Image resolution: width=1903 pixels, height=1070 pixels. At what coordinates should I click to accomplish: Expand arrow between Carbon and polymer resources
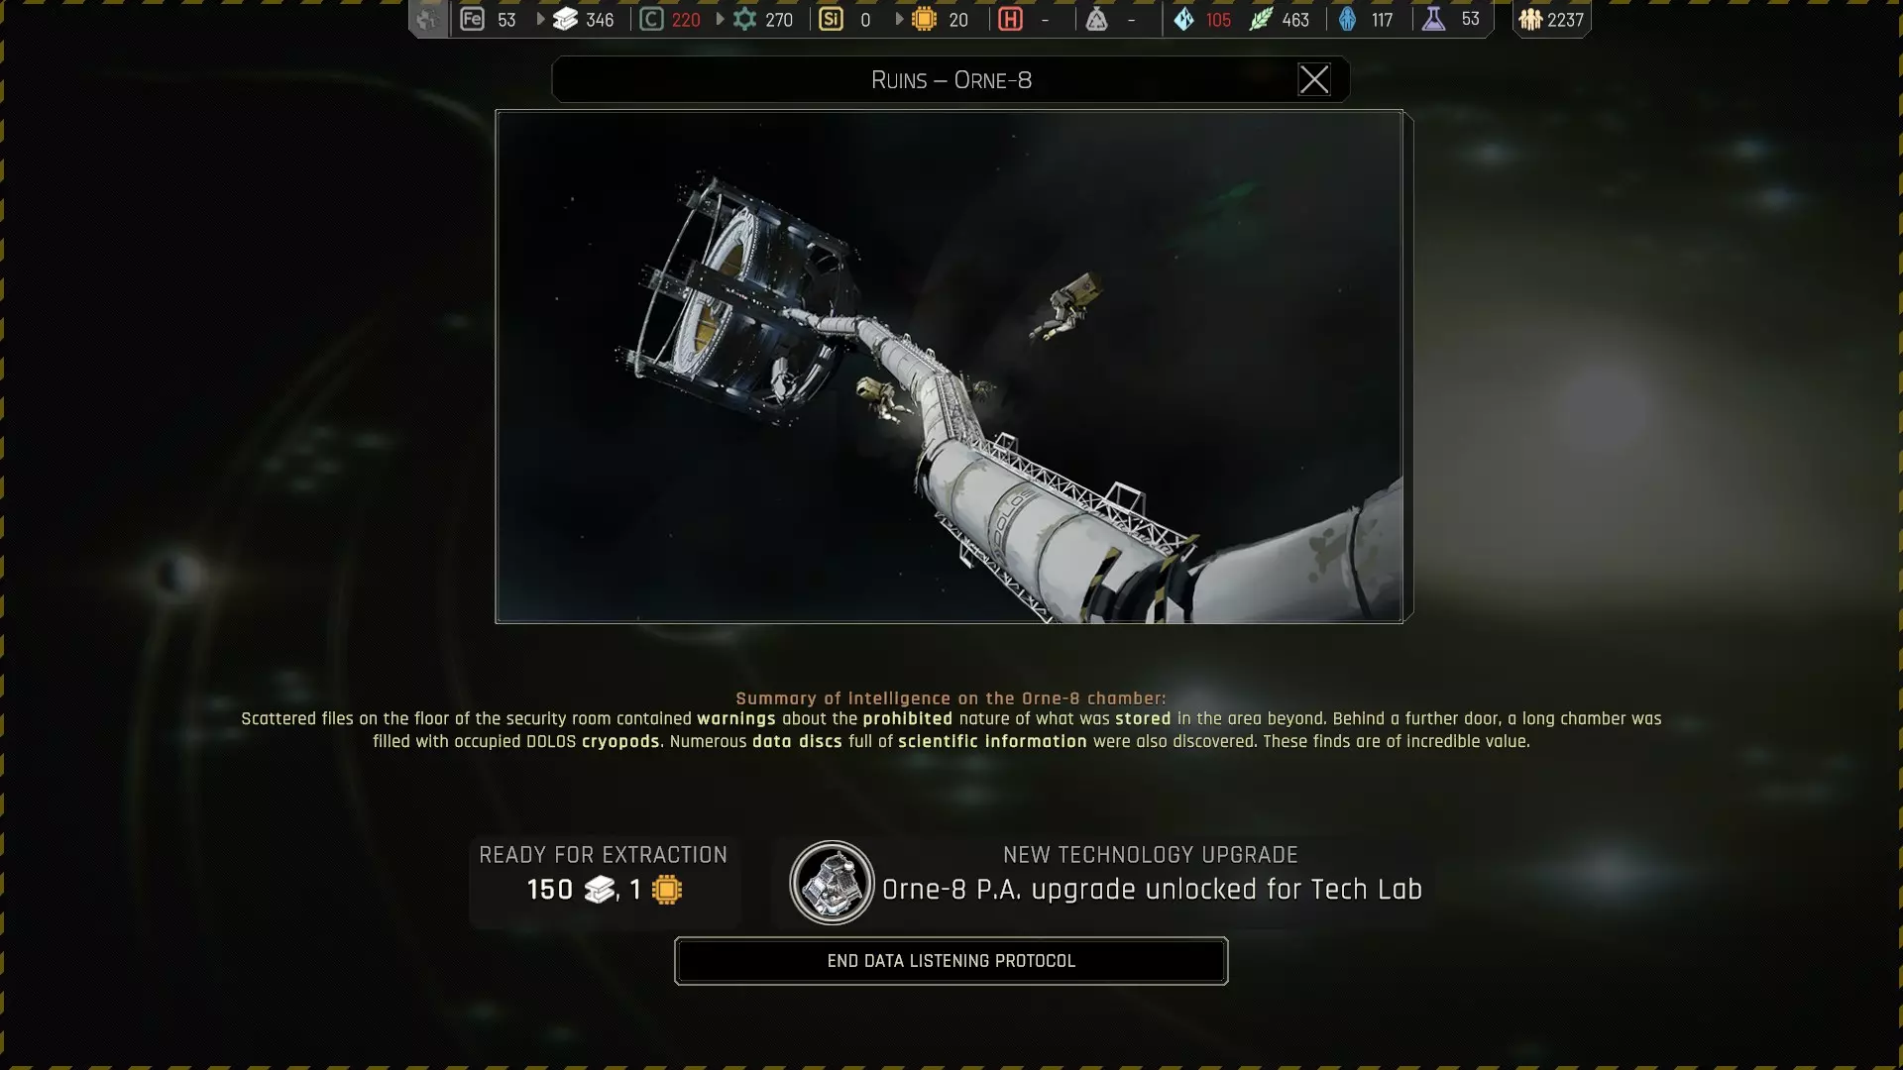coord(720,19)
